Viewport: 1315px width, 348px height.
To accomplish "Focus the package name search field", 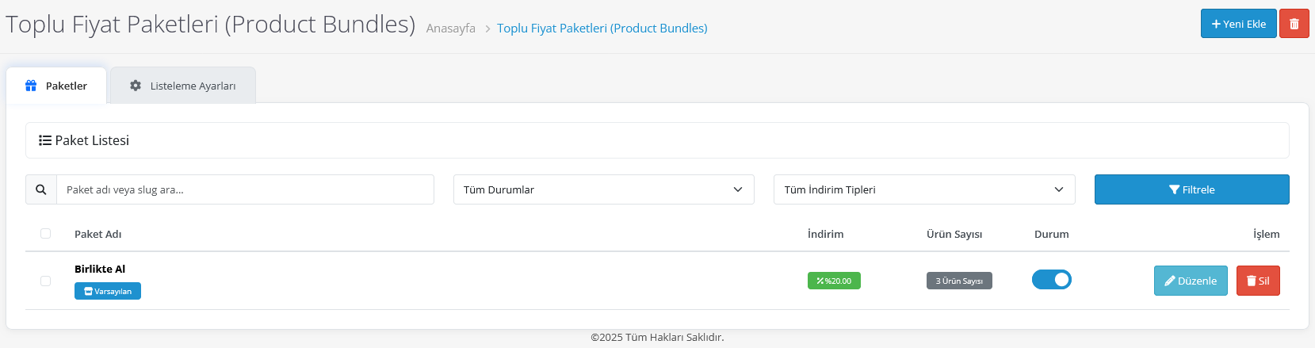I will pyautogui.click(x=245, y=189).
